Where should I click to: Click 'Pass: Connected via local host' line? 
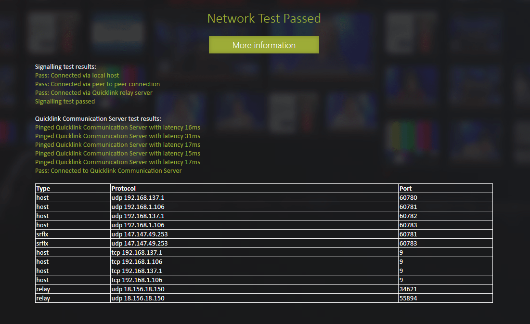click(77, 76)
